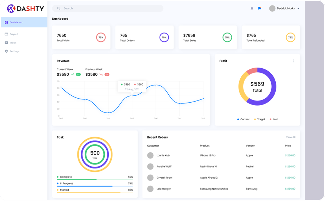Type in the Search input field
The height and width of the screenshot is (201, 325).
110,8
